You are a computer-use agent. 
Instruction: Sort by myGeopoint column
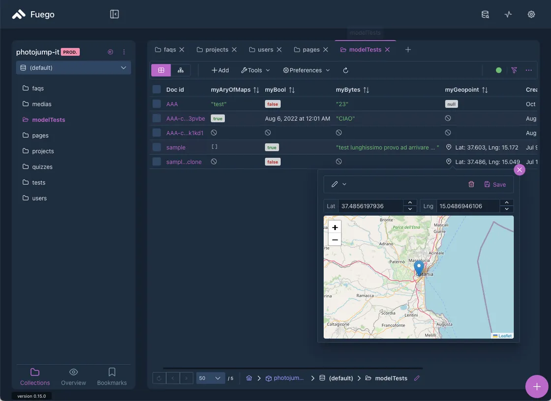pyautogui.click(x=485, y=90)
